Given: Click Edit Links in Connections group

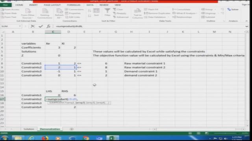Looking at the screenshot, I should coord(72,17).
